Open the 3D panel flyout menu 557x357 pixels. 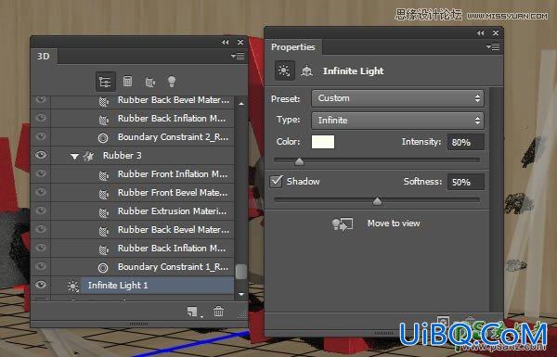238,56
